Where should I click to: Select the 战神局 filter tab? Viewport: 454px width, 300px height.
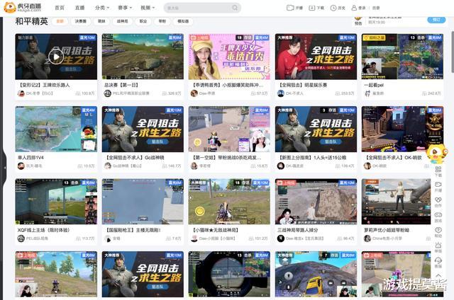123,21
